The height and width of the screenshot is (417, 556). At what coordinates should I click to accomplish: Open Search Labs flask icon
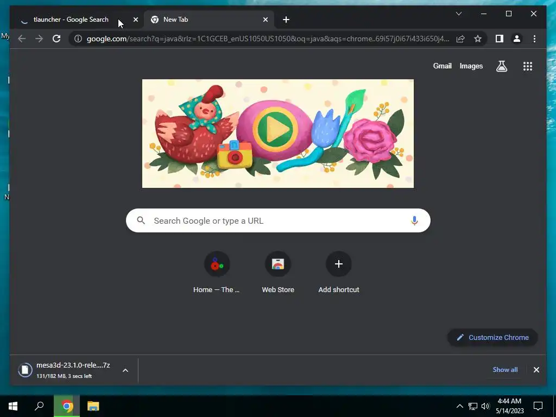click(501, 66)
